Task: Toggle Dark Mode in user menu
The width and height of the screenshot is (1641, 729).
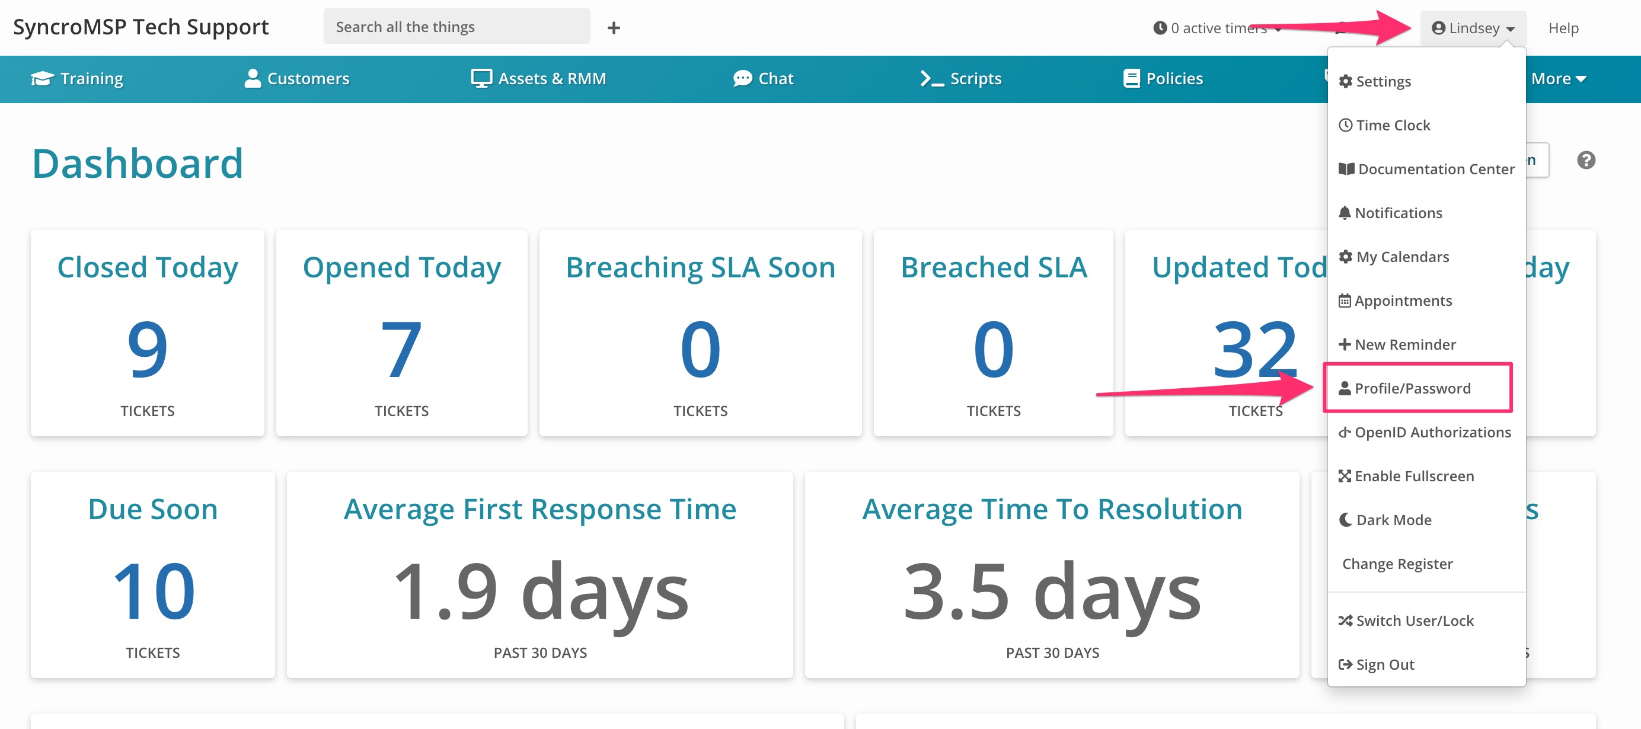Action: pyautogui.click(x=1393, y=520)
